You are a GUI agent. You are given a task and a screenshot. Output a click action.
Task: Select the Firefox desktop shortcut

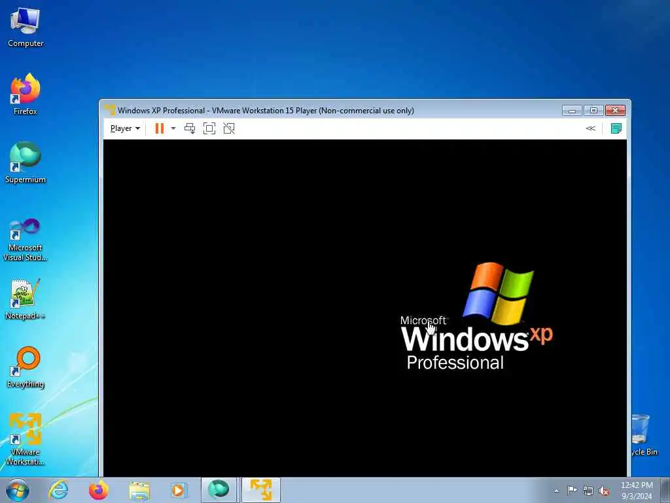point(26,94)
